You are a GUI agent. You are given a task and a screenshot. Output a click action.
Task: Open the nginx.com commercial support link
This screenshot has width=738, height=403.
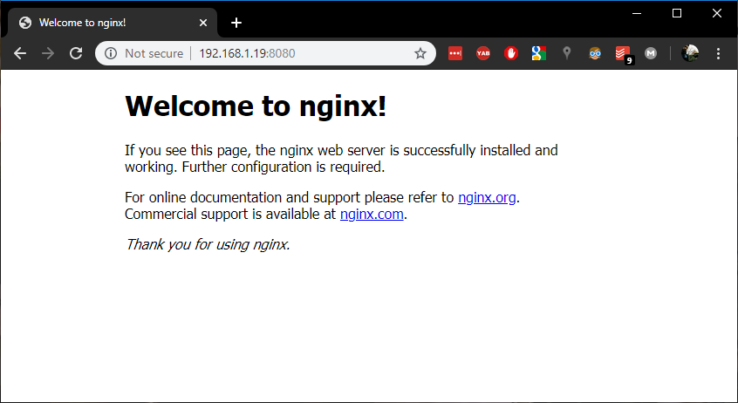pyautogui.click(x=372, y=214)
